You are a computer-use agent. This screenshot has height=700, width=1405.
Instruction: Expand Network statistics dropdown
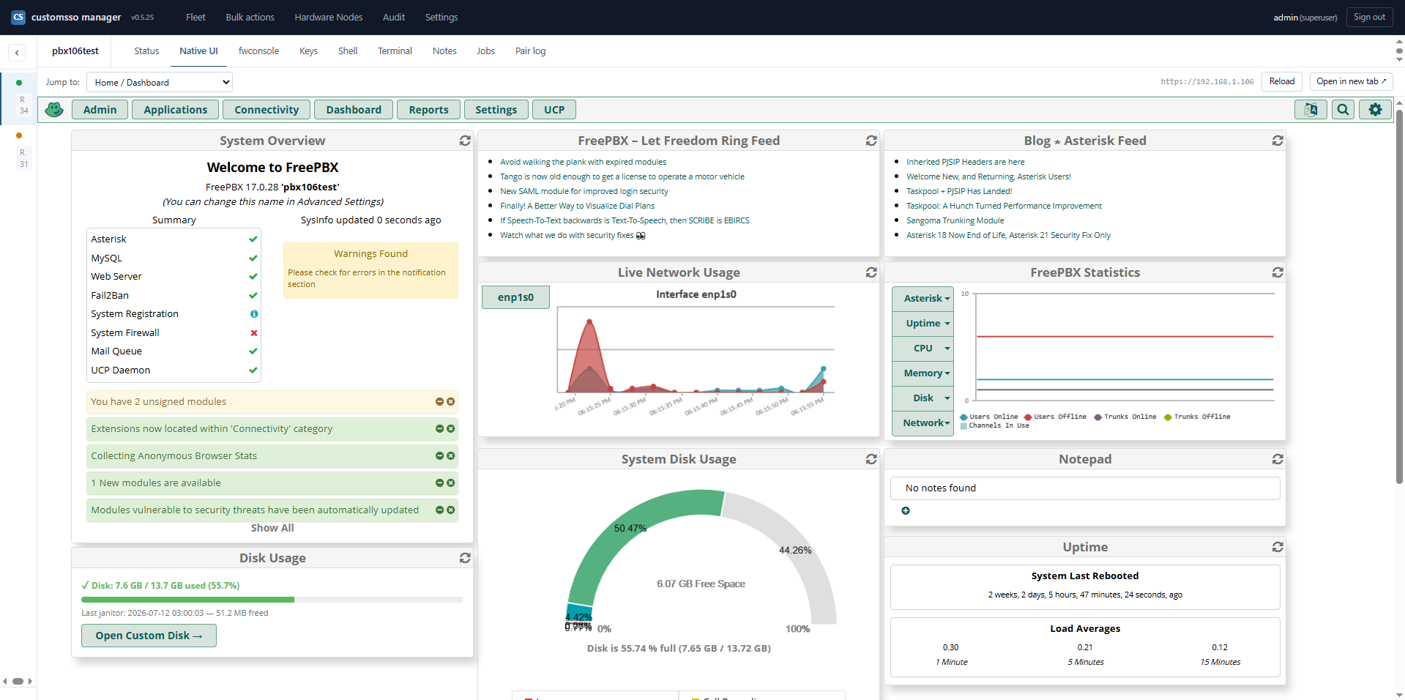pyautogui.click(x=923, y=423)
